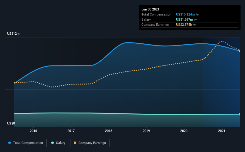Viewport: 245px width, 152px height.
Task: Toggle the Company Earnings legend button
Action: click(90, 143)
